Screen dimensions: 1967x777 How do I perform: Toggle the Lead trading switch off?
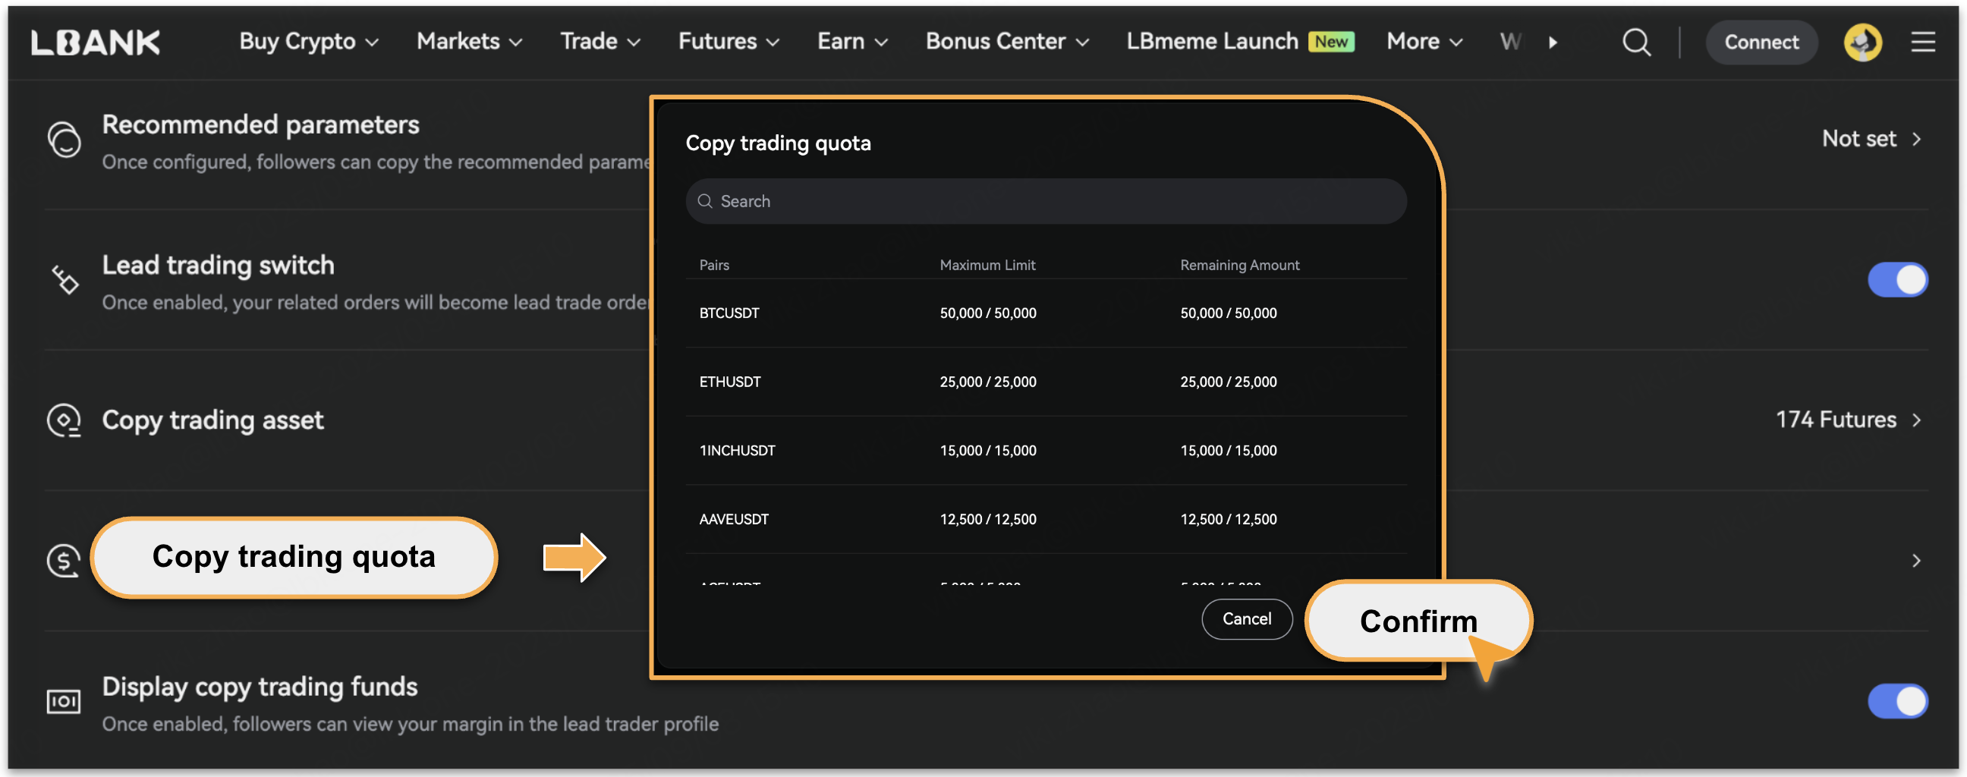pyautogui.click(x=1896, y=280)
